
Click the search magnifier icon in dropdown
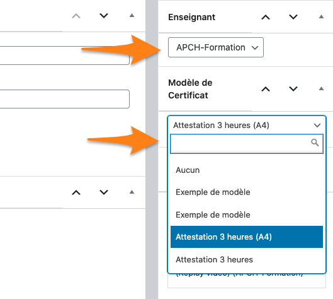coord(315,143)
